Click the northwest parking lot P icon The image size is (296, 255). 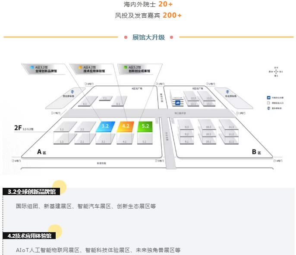tap(72, 92)
